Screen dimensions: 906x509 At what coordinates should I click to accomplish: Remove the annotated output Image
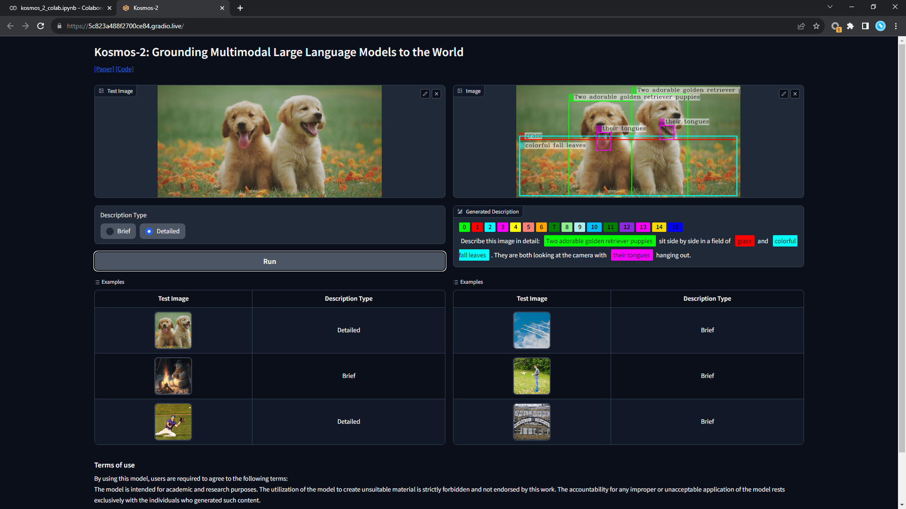(795, 94)
